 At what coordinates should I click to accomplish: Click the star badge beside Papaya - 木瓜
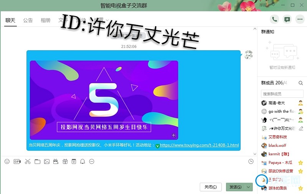pos(300,163)
